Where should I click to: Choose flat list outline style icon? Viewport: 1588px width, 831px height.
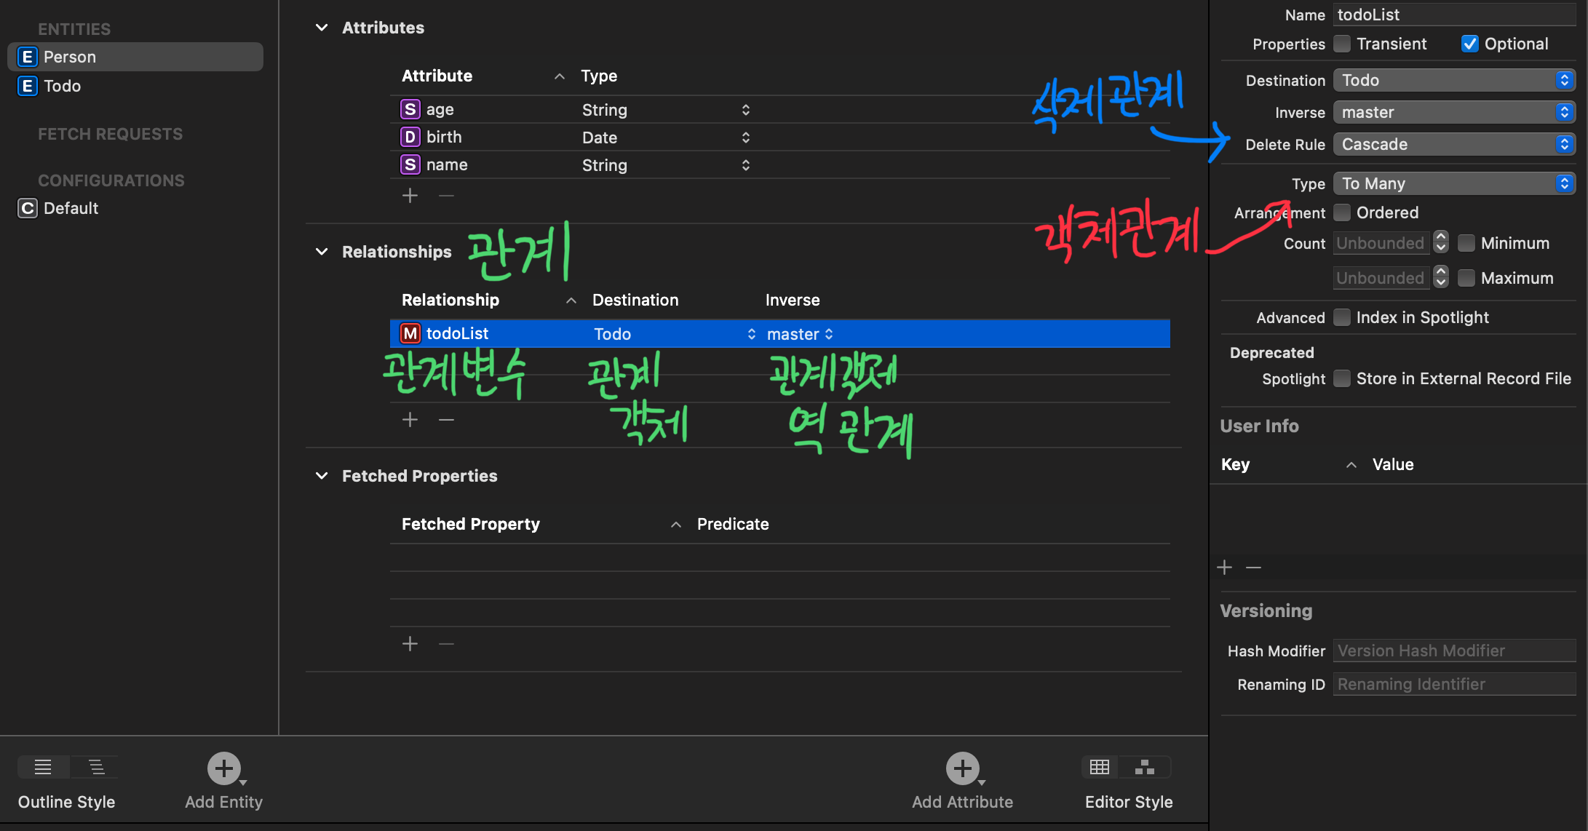pos(44,767)
